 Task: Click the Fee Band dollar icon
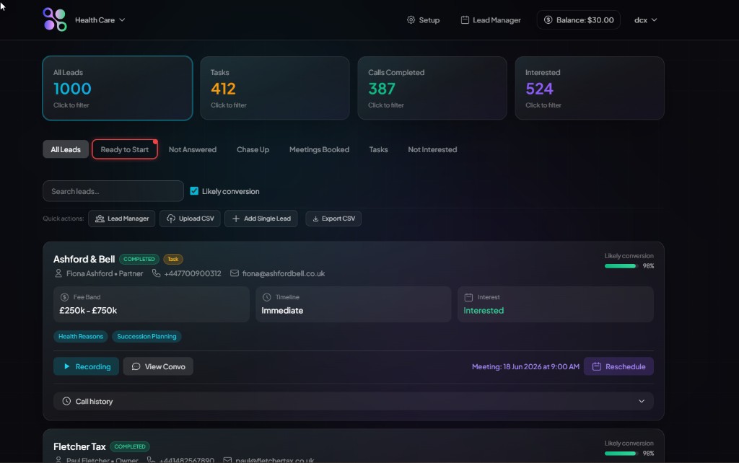[x=64, y=297]
